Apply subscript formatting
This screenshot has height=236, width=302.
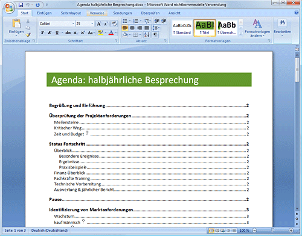point(75,33)
